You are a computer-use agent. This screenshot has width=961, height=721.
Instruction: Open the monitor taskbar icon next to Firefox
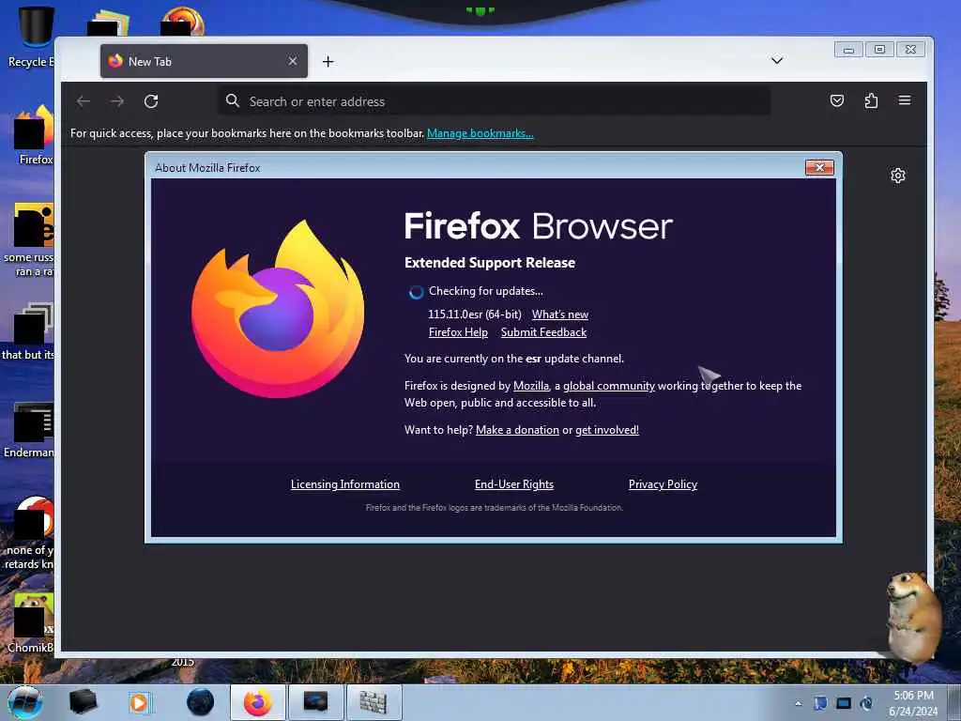pyautogui.click(x=315, y=702)
